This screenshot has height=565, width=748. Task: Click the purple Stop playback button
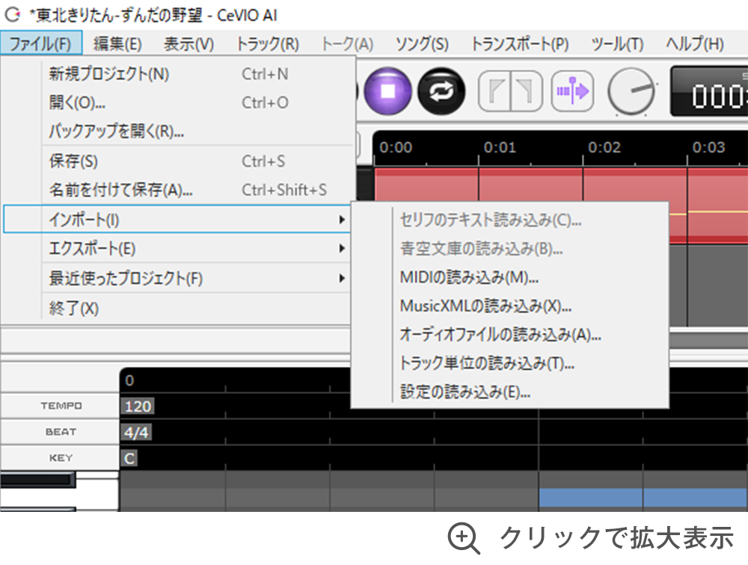pyautogui.click(x=387, y=91)
